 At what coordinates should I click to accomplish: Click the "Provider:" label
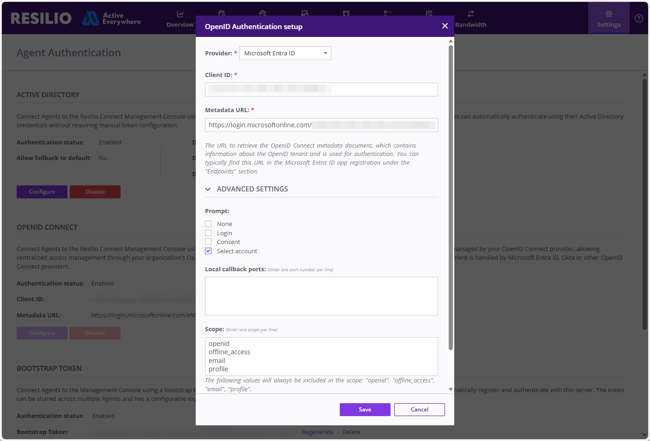(x=219, y=54)
